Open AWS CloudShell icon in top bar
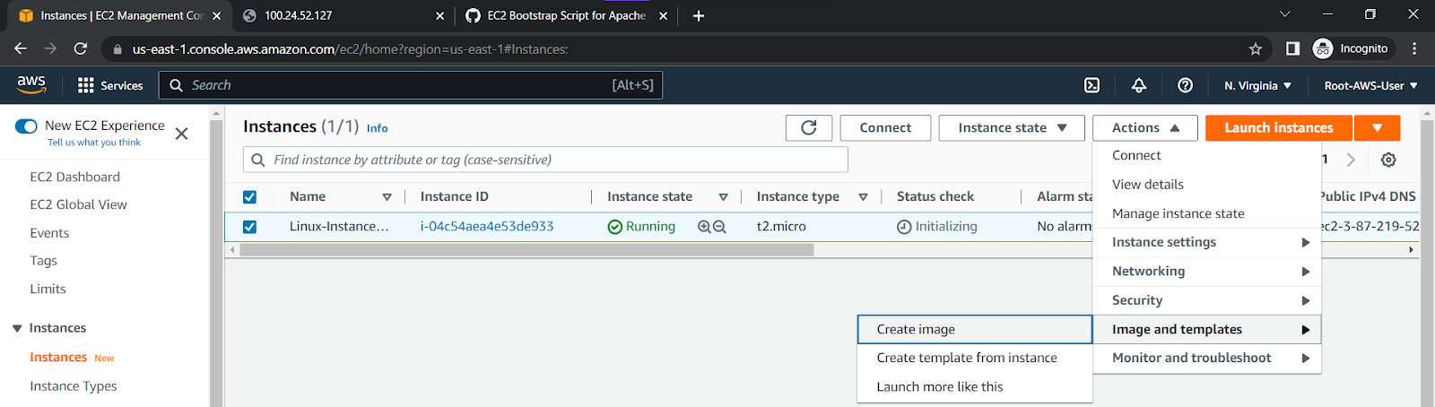 pos(1091,85)
